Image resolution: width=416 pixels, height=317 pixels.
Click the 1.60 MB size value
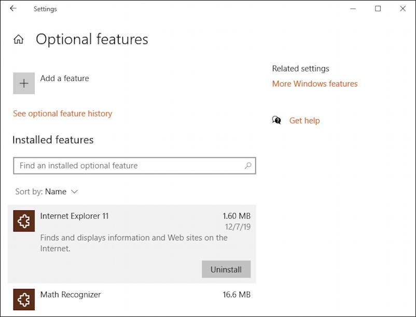237,216
